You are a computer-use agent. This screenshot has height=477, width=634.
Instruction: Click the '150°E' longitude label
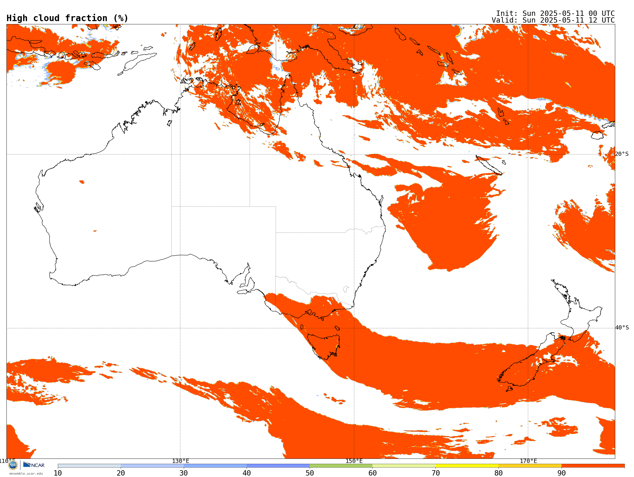click(354, 461)
